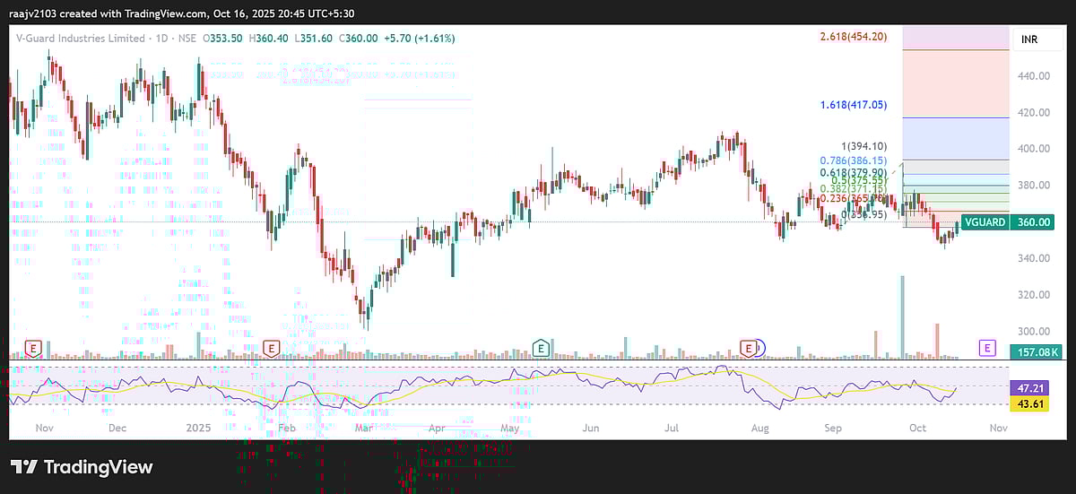Viewport: 1076px width, 494px height.
Task: Select the 1.618 (417.05) Fibonacci level label
Action: [x=853, y=105]
